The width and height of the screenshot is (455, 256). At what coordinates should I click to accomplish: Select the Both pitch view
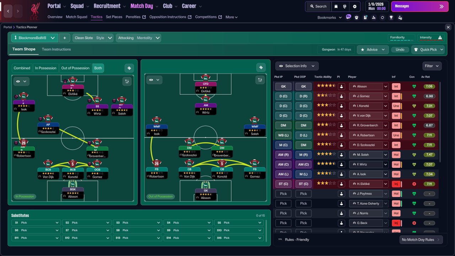click(x=98, y=68)
